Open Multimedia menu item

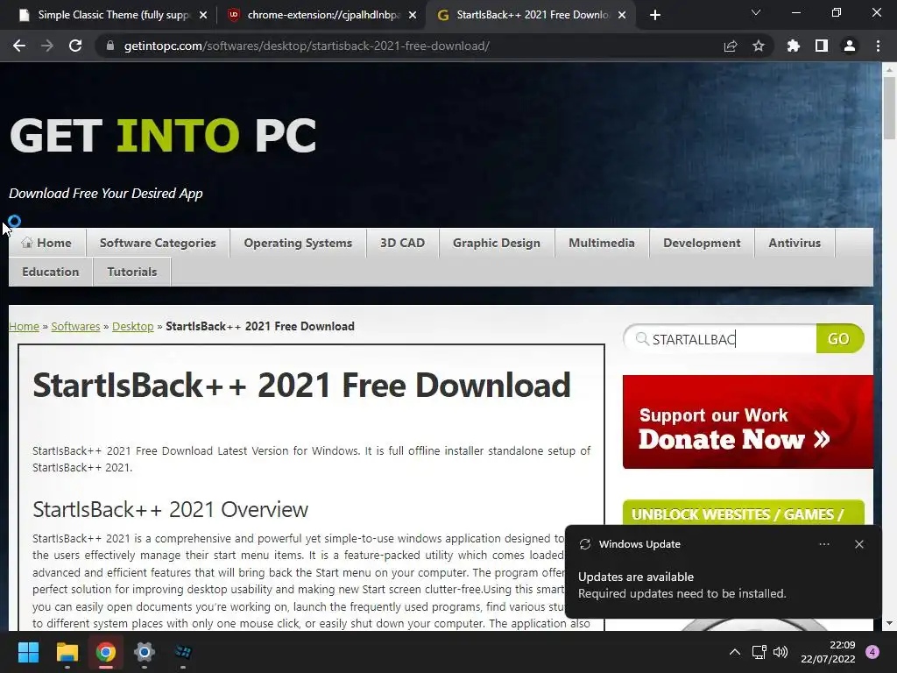point(602,243)
